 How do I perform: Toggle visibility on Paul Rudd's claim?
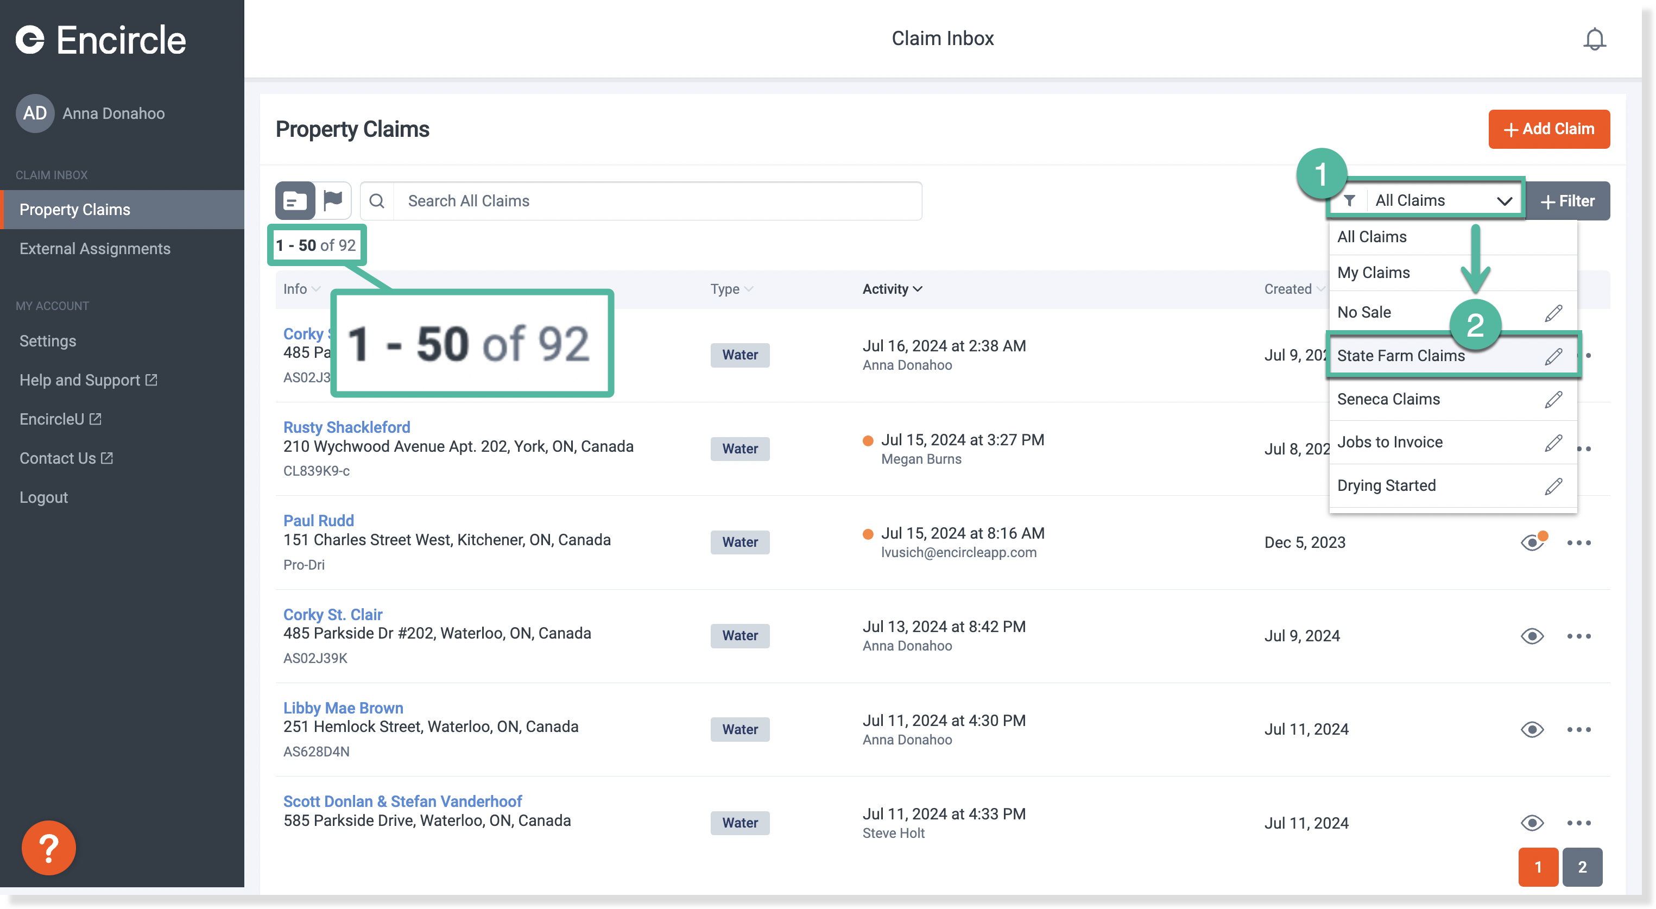pyautogui.click(x=1532, y=542)
